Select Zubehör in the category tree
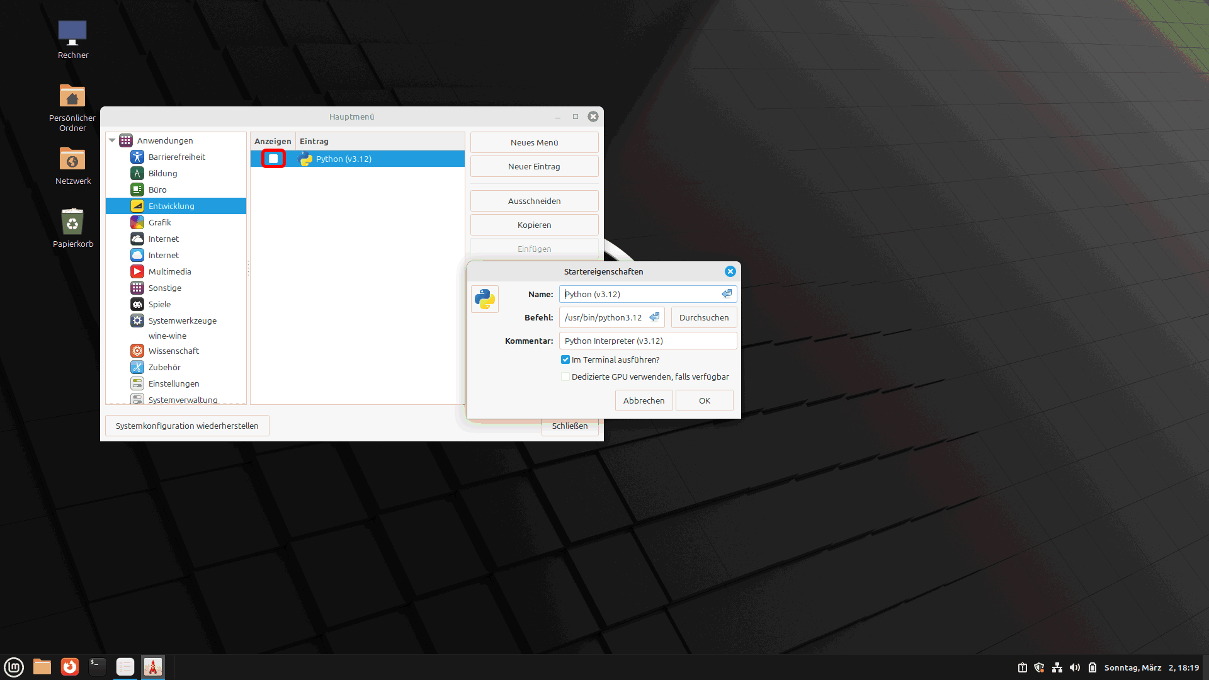This screenshot has height=680, width=1209. 164,367
